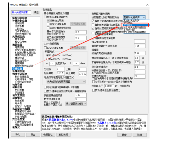Open 质心到最近边距 dropdown
The image size is (176, 141).
76,104
